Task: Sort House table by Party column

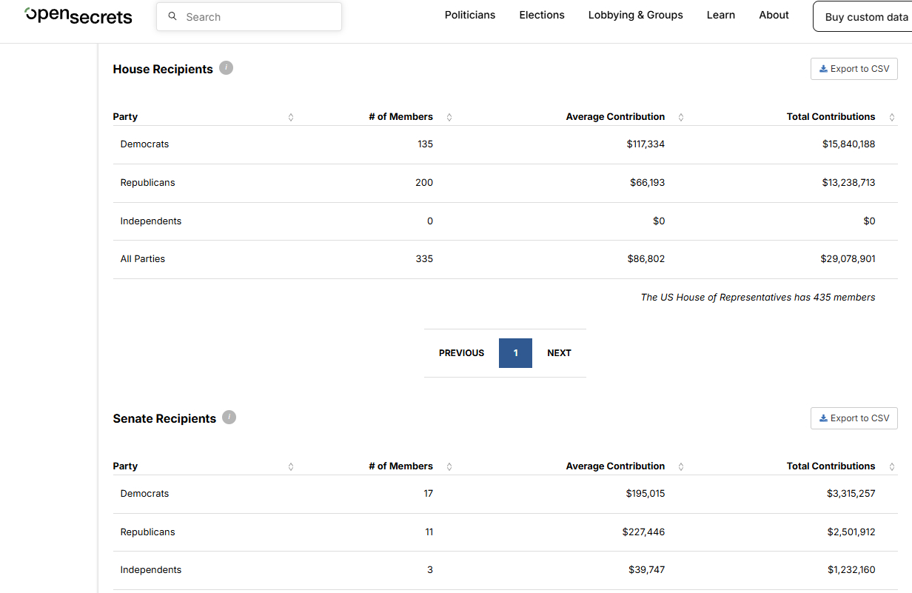Action: point(291,117)
